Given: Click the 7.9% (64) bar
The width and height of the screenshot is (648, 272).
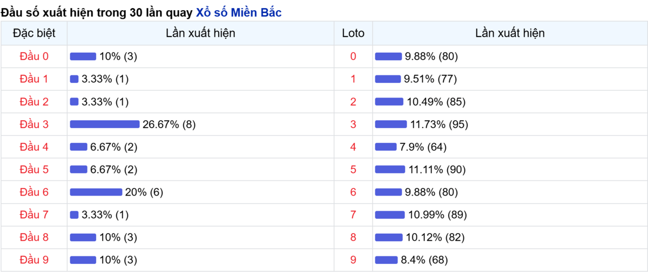Looking at the screenshot, I should [x=386, y=147].
